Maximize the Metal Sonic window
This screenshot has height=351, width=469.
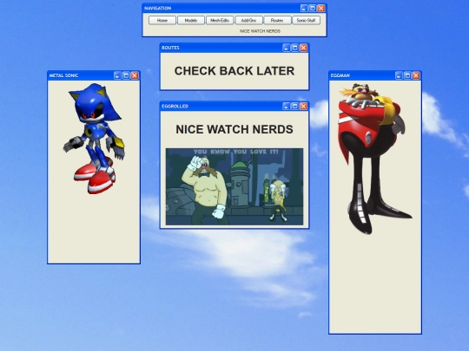(126, 75)
